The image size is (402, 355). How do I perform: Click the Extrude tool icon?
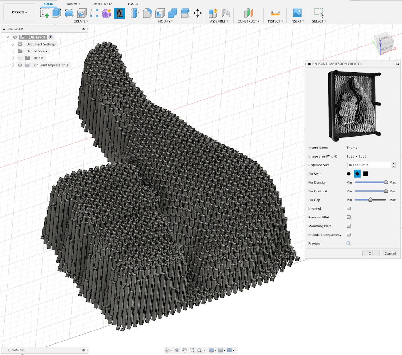pos(57,13)
